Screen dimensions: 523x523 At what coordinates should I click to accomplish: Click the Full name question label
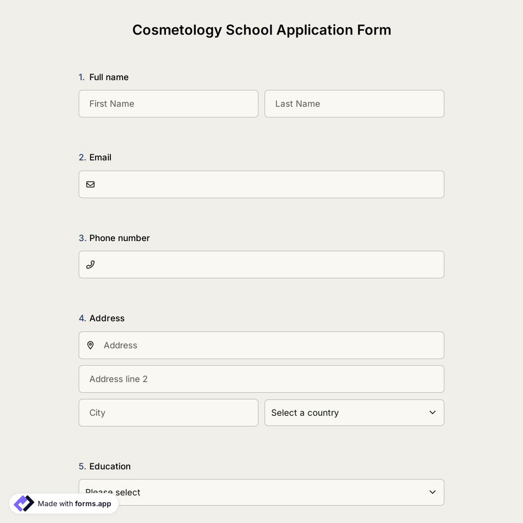pos(108,76)
